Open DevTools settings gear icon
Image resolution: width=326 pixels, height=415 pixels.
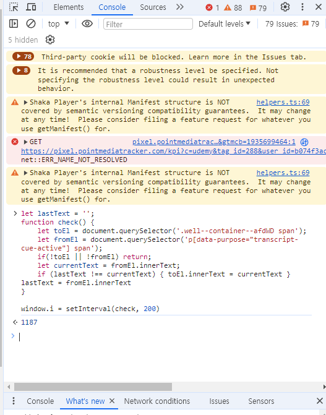285,7
